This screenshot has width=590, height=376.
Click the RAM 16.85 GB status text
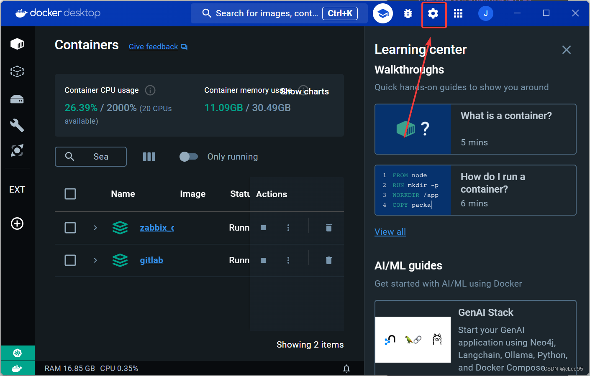click(x=70, y=368)
